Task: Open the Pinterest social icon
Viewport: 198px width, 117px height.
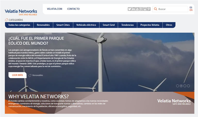Action: tap(149, 9)
